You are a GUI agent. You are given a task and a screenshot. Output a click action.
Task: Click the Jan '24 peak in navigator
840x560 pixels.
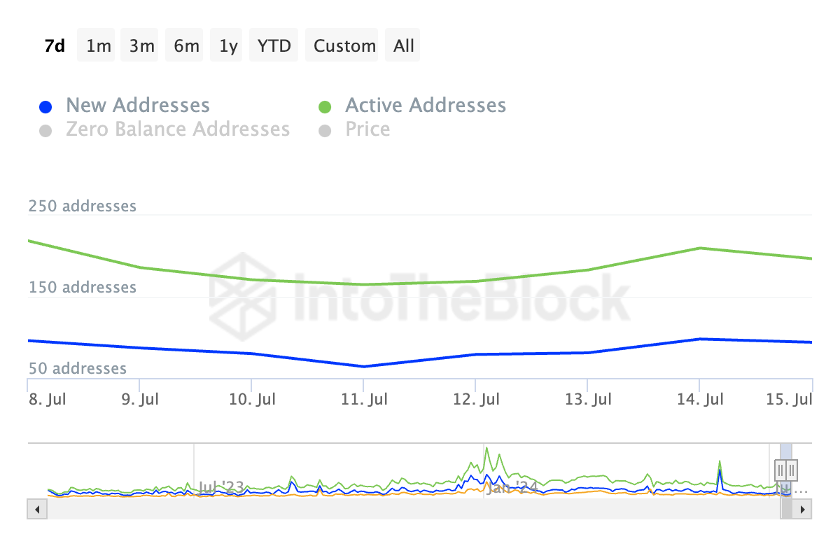[486, 449]
